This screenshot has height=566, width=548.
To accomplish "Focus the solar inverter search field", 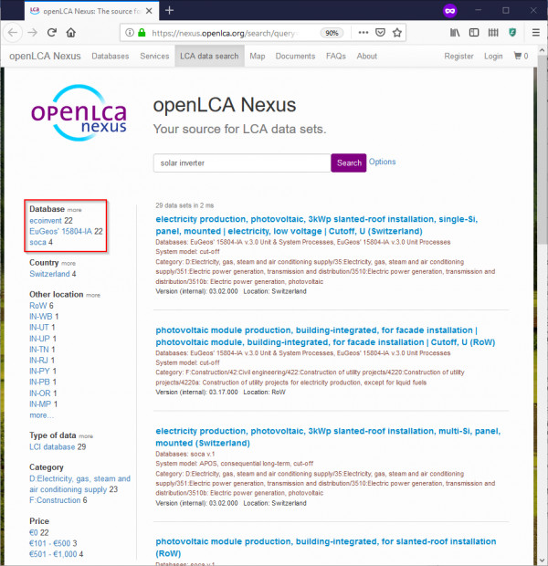I will [x=242, y=162].
